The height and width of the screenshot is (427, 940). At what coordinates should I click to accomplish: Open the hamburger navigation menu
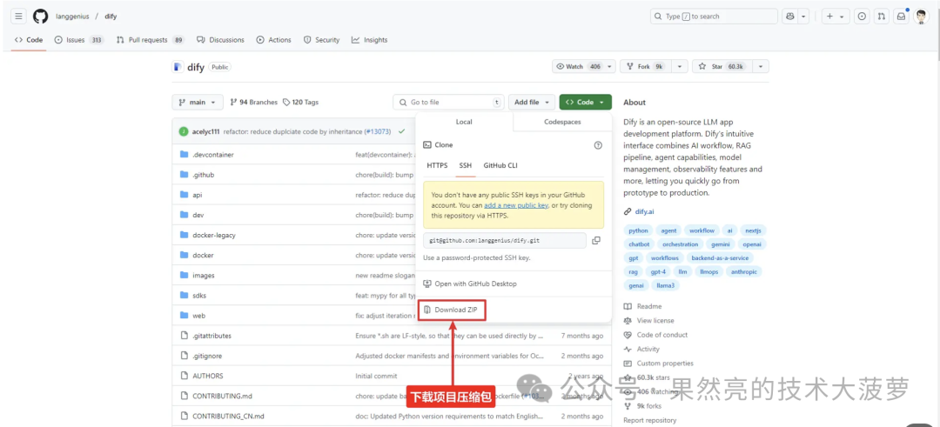tap(18, 17)
